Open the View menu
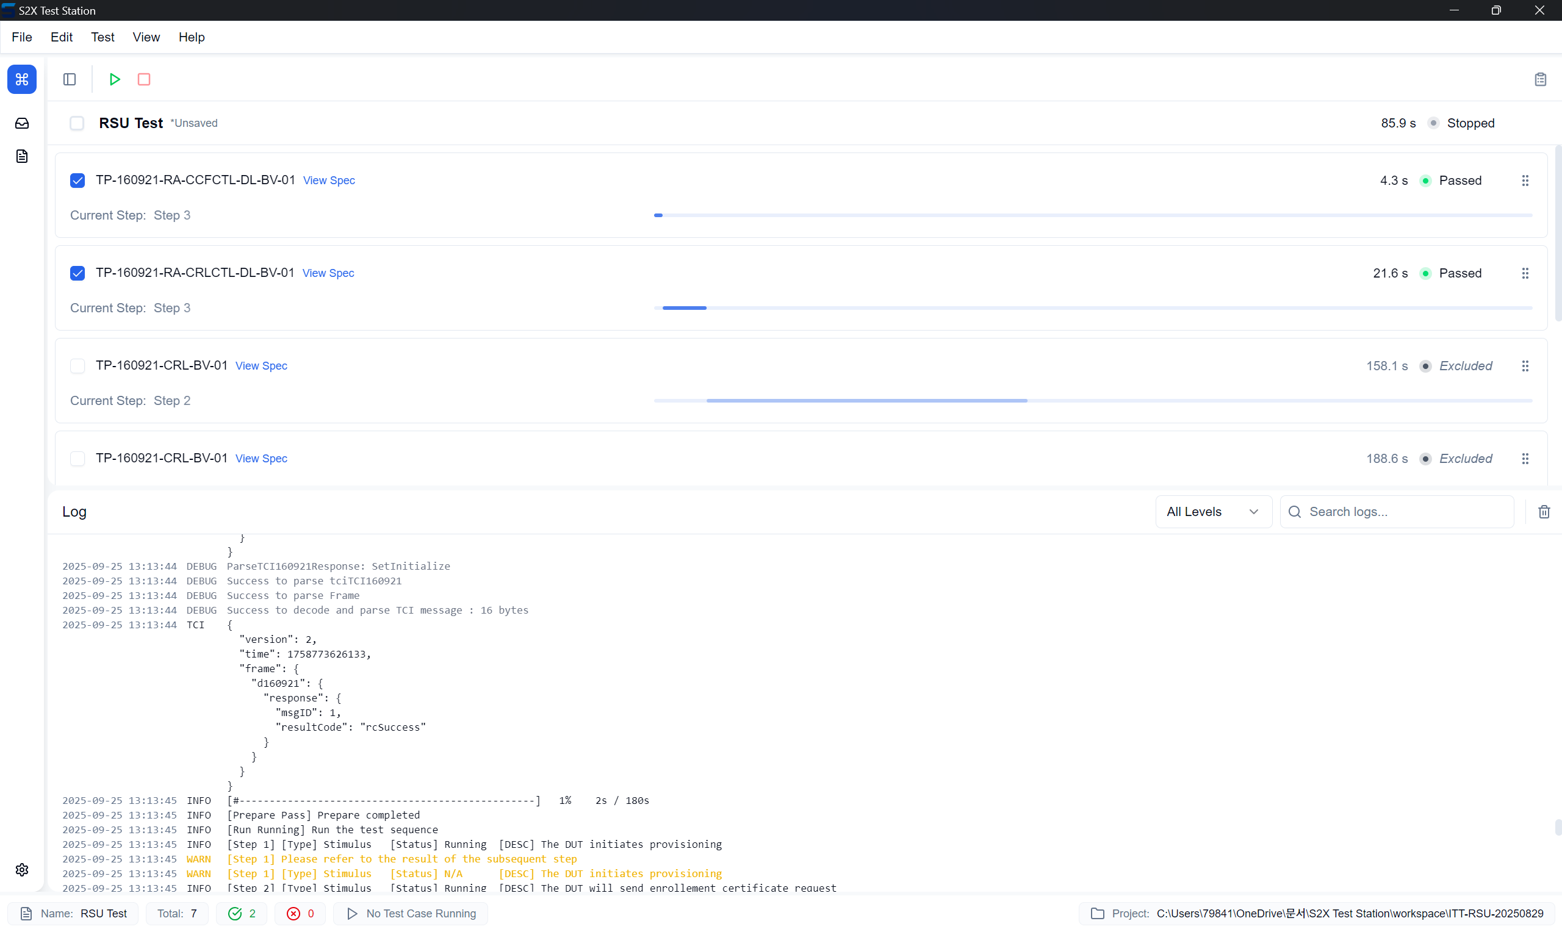This screenshot has width=1562, height=932. (146, 37)
